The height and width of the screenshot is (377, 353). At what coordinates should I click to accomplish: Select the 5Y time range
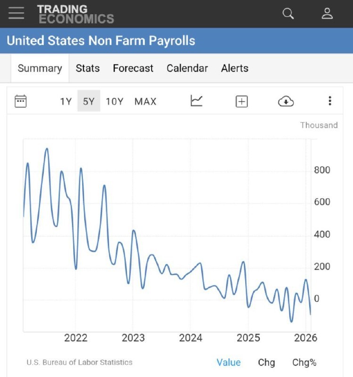89,101
